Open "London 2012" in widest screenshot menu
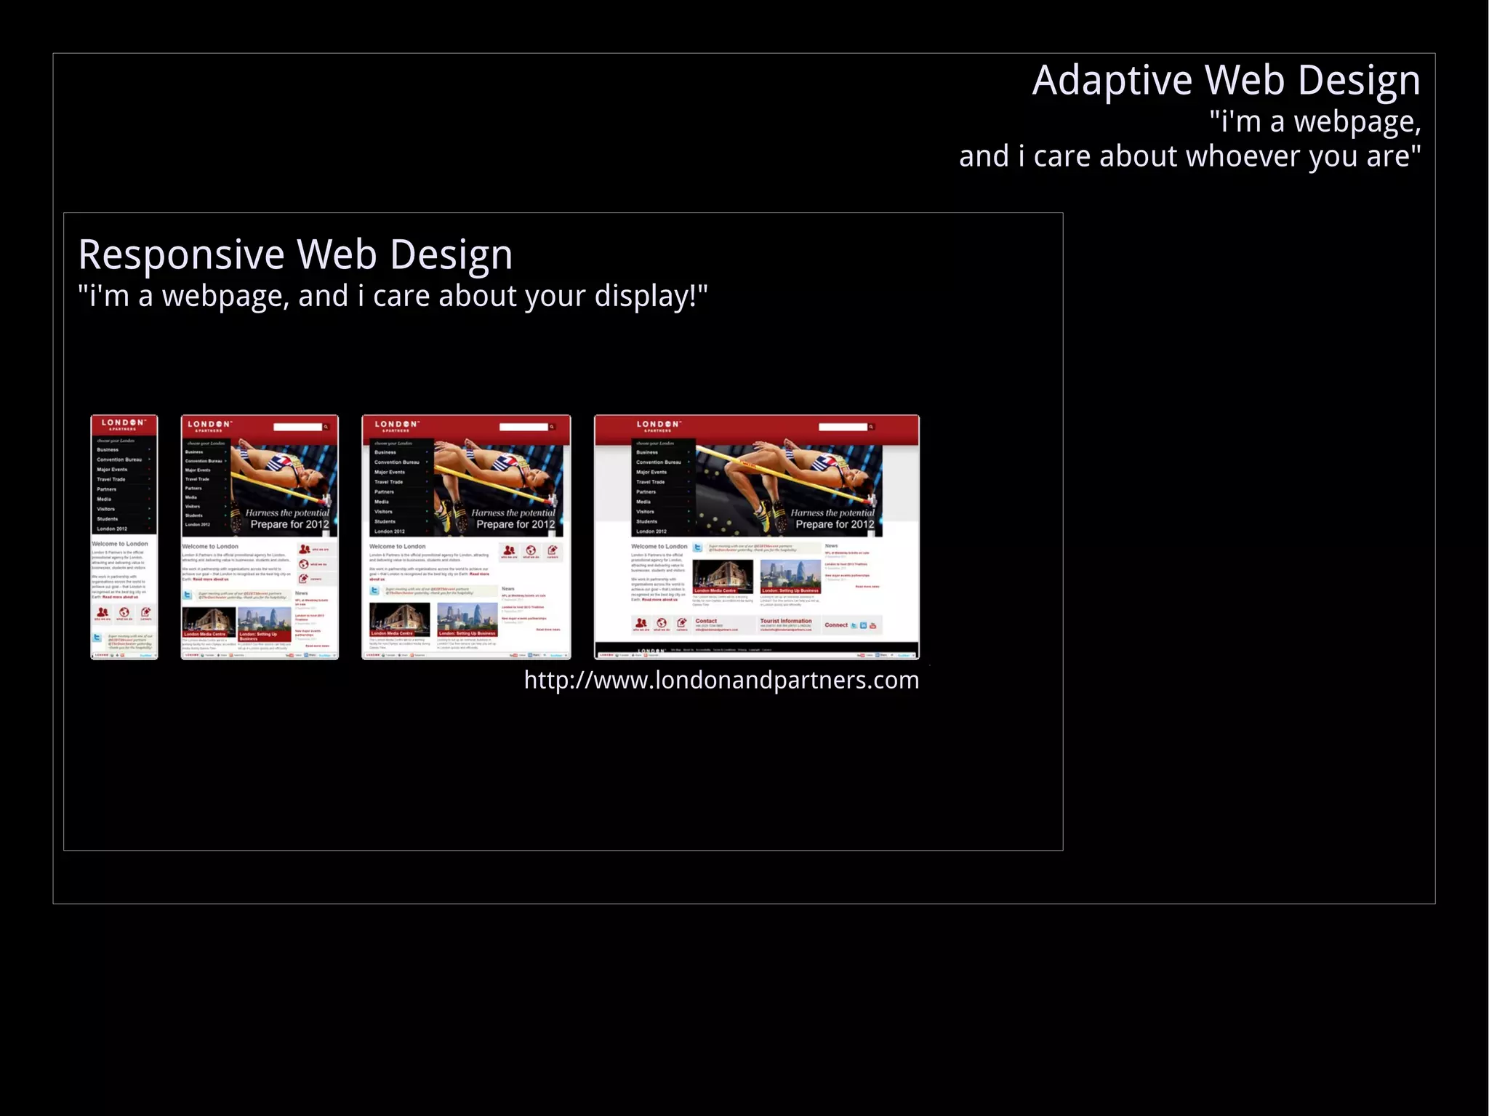The width and height of the screenshot is (1489, 1116). click(651, 531)
